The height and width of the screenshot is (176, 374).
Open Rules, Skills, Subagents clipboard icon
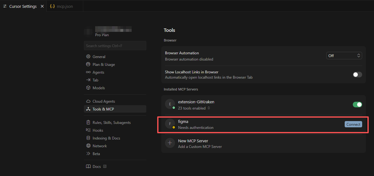click(x=88, y=123)
